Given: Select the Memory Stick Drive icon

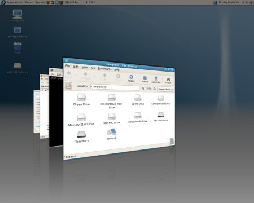Looking at the screenshot, I should (81, 120).
